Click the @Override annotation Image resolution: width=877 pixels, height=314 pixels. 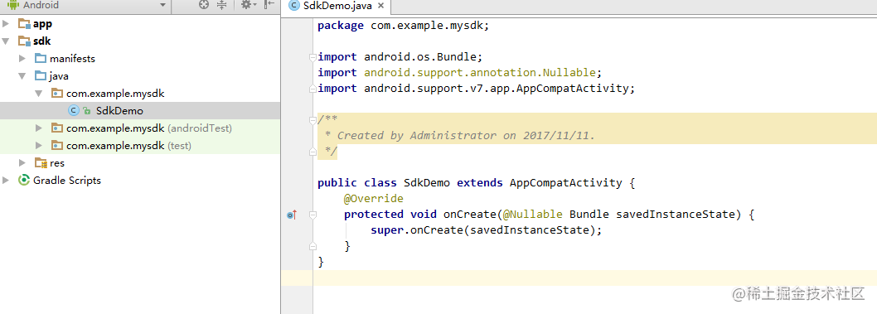(x=374, y=199)
